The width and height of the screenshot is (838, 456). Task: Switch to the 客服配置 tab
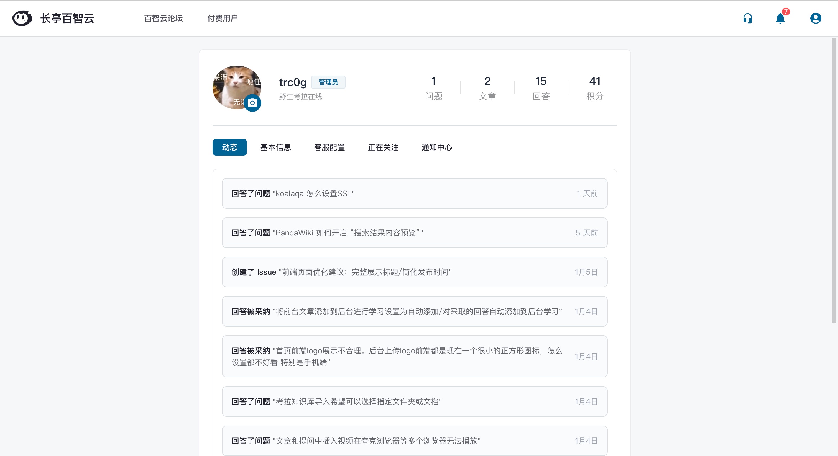[329, 147]
